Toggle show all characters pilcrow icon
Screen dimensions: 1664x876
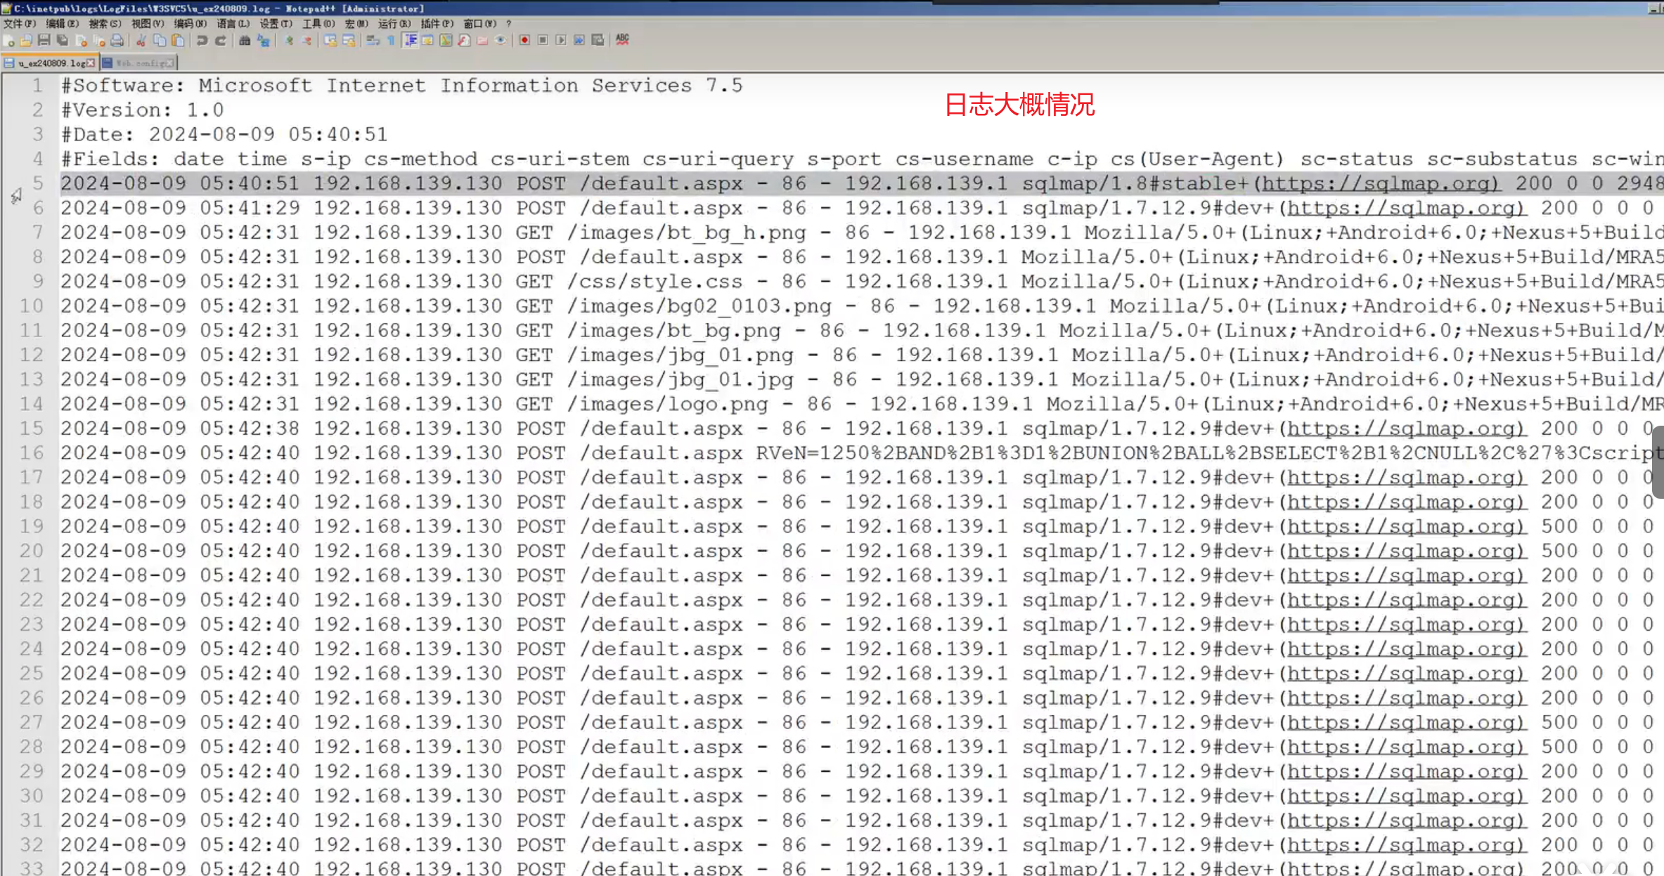point(391,41)
